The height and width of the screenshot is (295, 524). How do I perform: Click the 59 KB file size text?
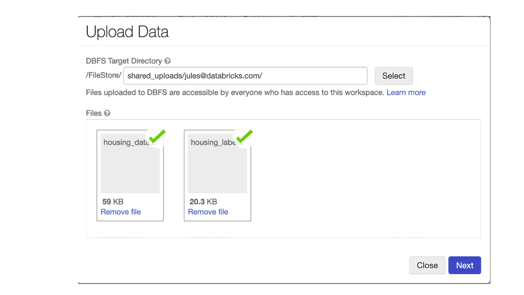[113, 202]
